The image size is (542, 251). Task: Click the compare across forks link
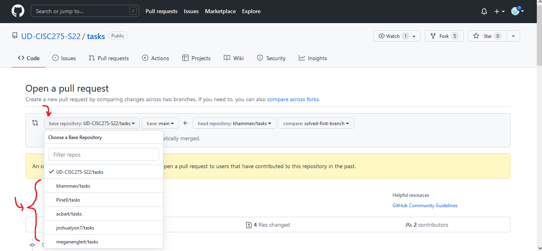pyautogui.click(x=293, y=100)
